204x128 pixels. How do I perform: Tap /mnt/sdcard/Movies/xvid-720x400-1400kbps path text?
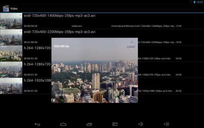coord(143,26)
